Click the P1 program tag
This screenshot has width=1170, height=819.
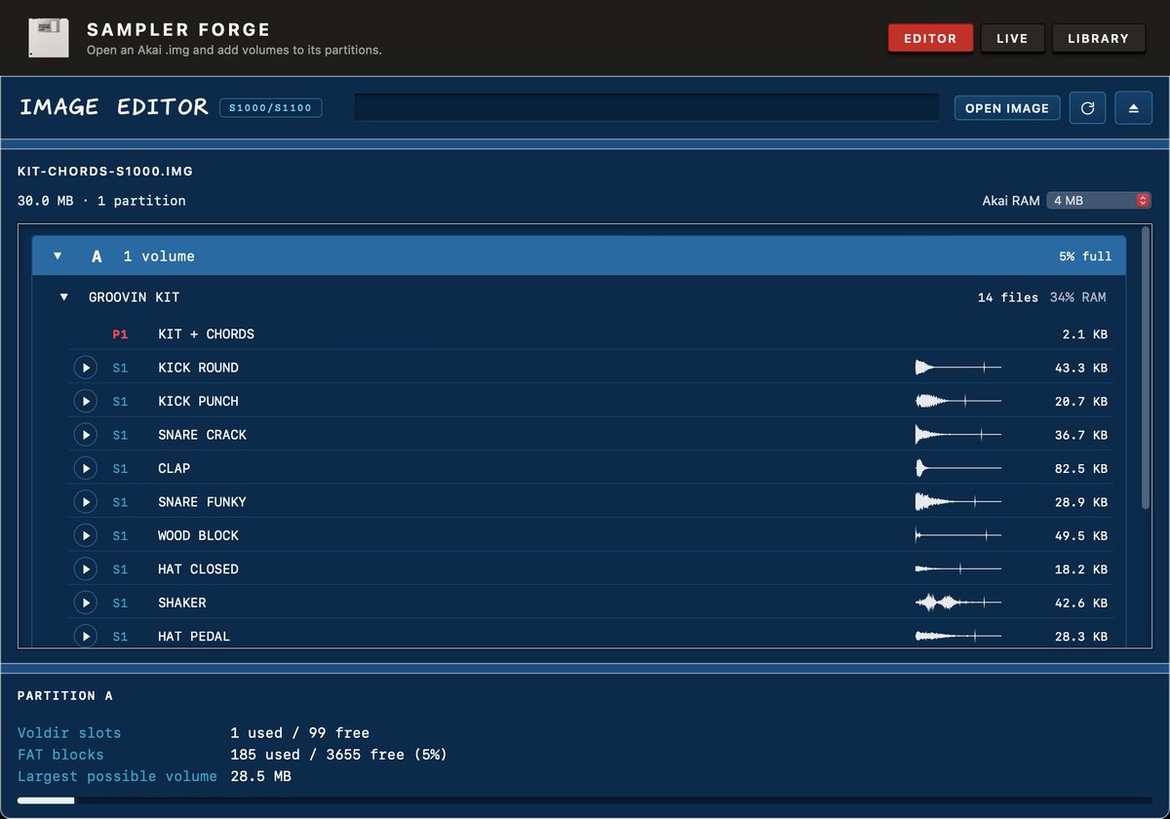[120, 334]
